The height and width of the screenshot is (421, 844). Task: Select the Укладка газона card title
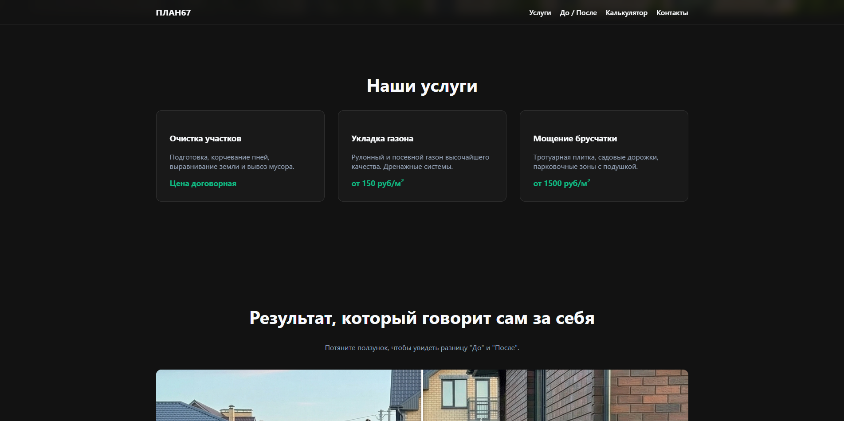[382, 139]
